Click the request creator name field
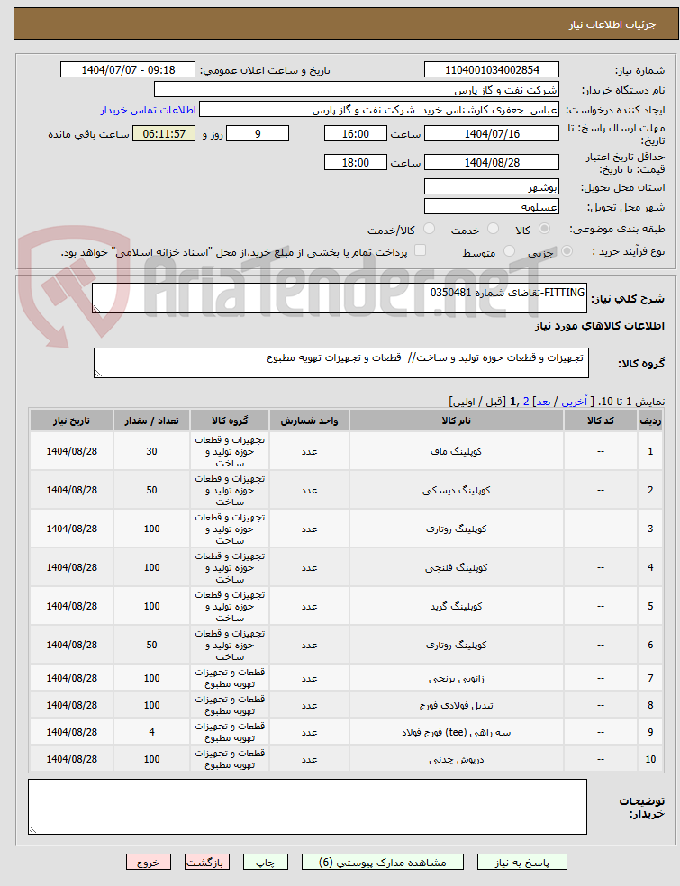Viewport: 680px width, 886px height. pos(379,110)
